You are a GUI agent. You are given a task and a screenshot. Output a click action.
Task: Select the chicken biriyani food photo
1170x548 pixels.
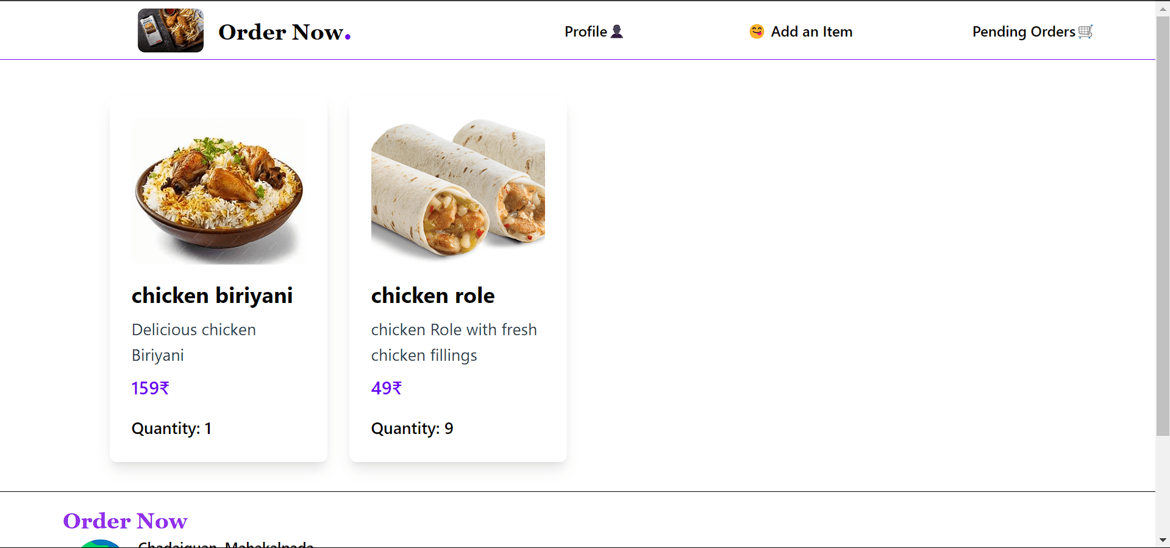tap(218, 191)
